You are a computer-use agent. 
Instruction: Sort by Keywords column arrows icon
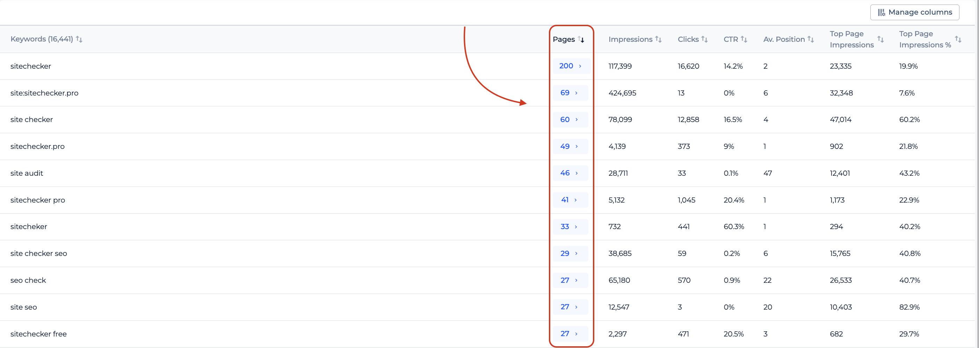[79, 39]
